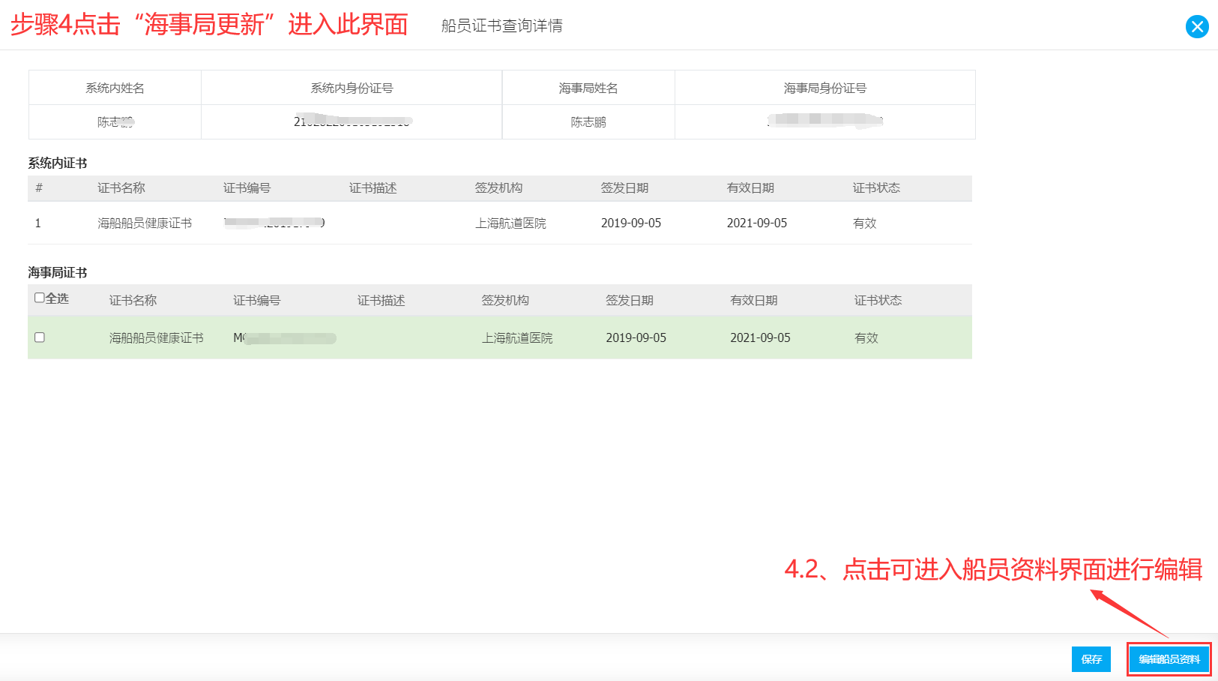Screen dimensions: 1218x681
Task: Open 编辑船员资料
Action: point(1169,659)
